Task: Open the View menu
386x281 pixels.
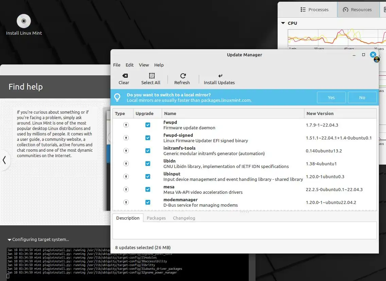Action: tap(144, 65)
